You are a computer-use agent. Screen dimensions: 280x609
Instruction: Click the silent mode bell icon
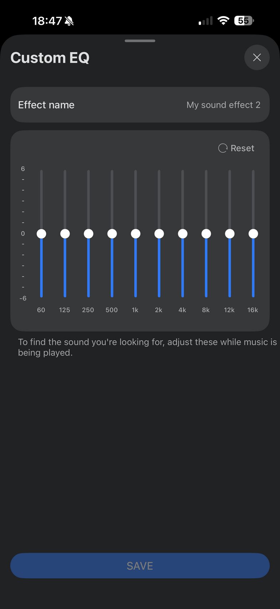(69, 21)
